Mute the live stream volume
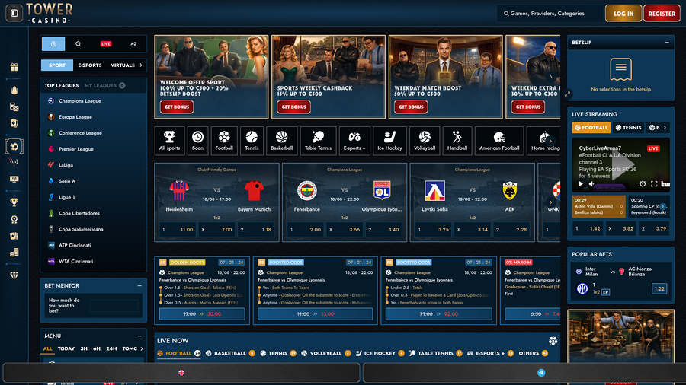The height and width of the screenshot is (385, 686). click(591, 184)
